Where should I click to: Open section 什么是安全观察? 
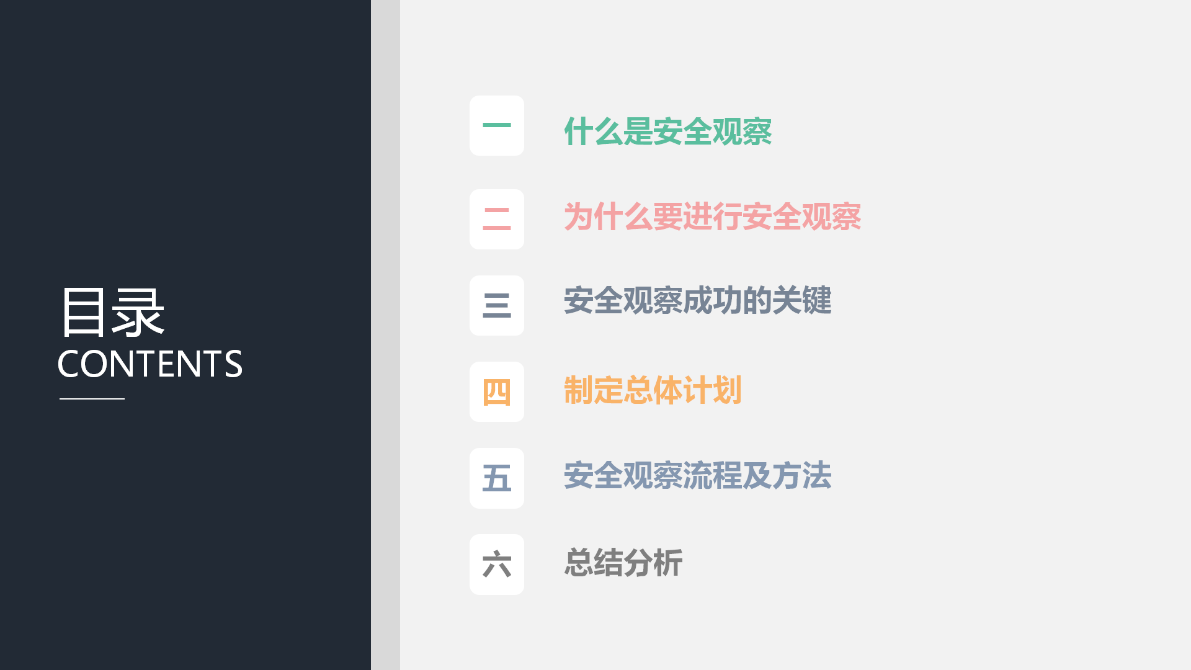click(668, 132)
